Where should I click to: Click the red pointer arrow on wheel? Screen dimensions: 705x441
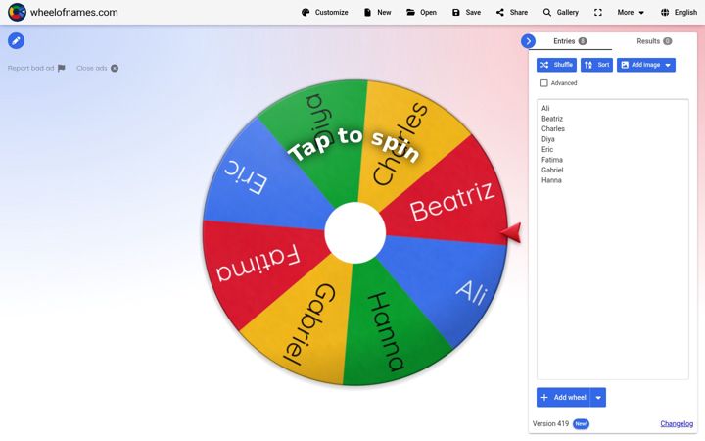pyautogui.click(x=510, y=232)
